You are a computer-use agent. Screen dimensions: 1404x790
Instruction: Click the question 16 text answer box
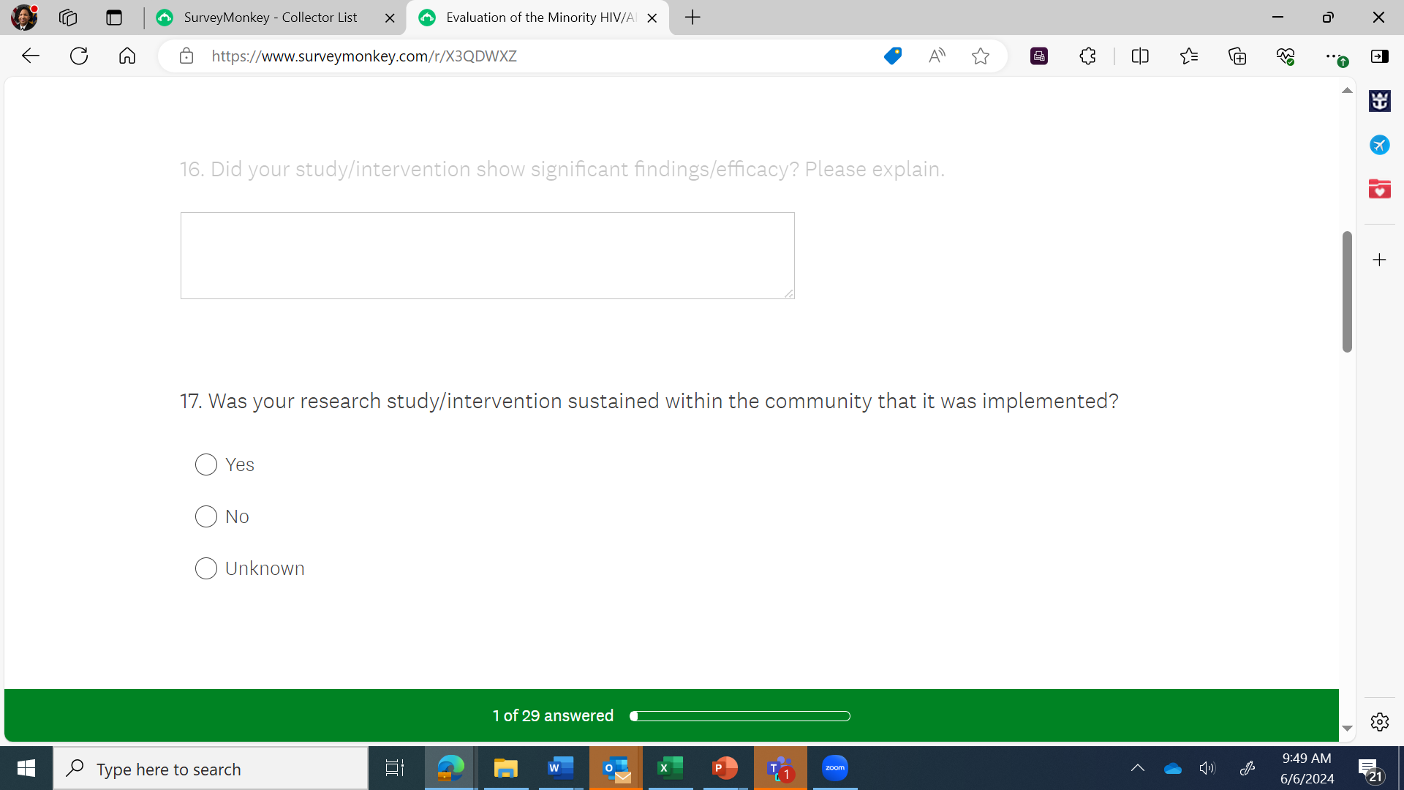(487, 255)
